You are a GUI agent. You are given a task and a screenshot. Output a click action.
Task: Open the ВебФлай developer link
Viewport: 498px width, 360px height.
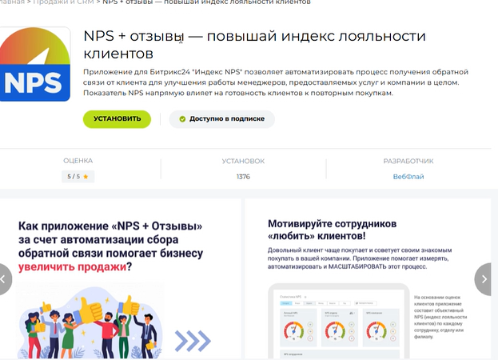[x=408, y=177]
